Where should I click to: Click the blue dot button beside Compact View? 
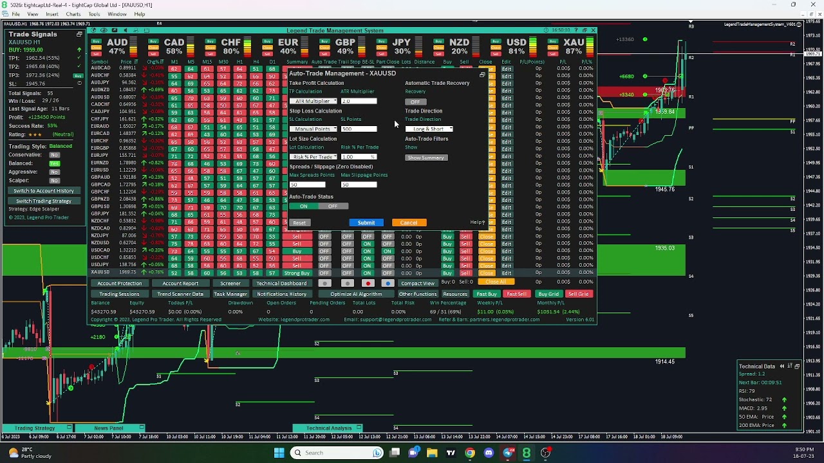[x=388, y=283]
